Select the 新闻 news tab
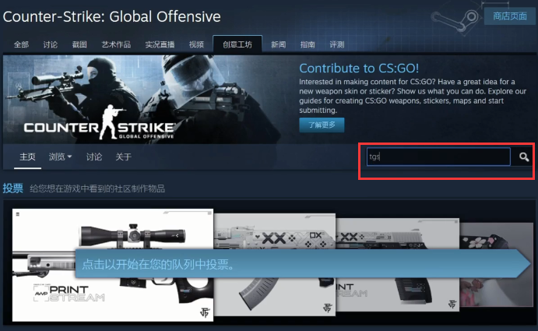The width and height of the screenshot is (538, 331). pos(278,44)
